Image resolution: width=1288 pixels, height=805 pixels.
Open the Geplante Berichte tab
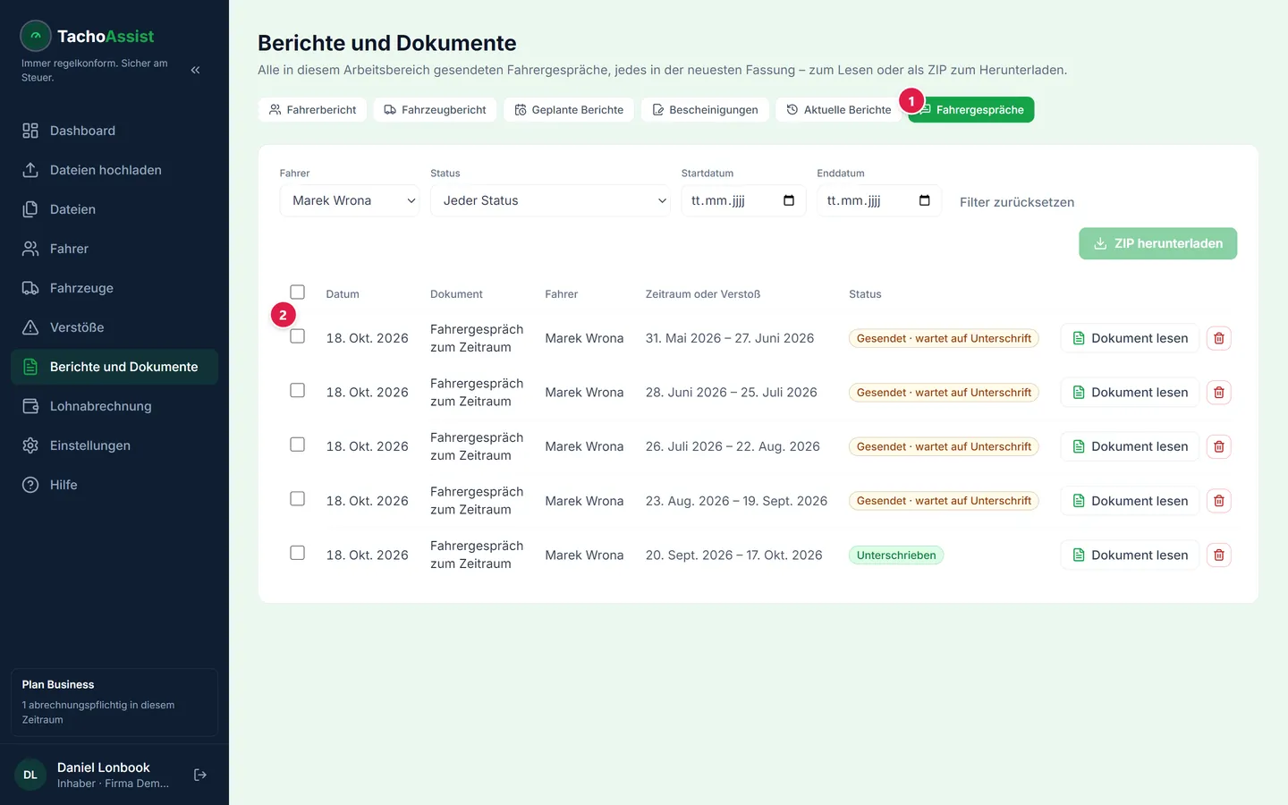569,109
